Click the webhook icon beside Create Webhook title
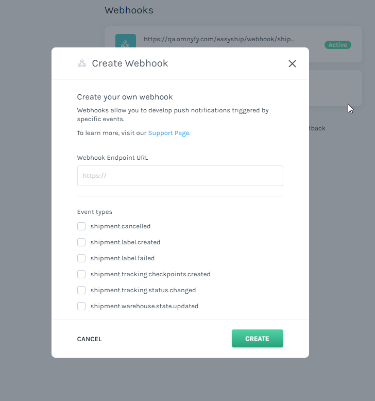Image resolution: width=375 pixels, height=401 pixels. tap(82, 63)
